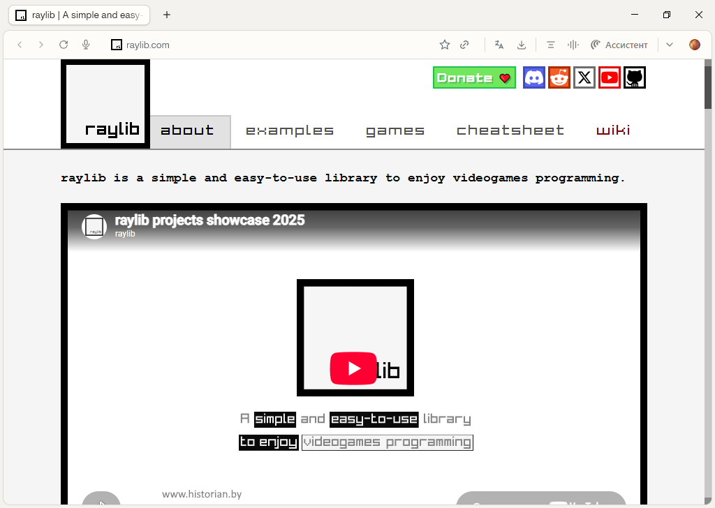Screen dimensions: 715x508
Task: Open the raylib YouTube channel icon
Action: pos(609,77)
